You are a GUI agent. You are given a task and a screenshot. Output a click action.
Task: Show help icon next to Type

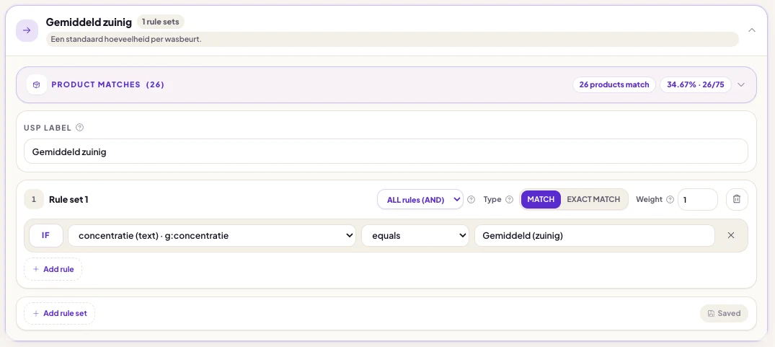tap(509, 200)
